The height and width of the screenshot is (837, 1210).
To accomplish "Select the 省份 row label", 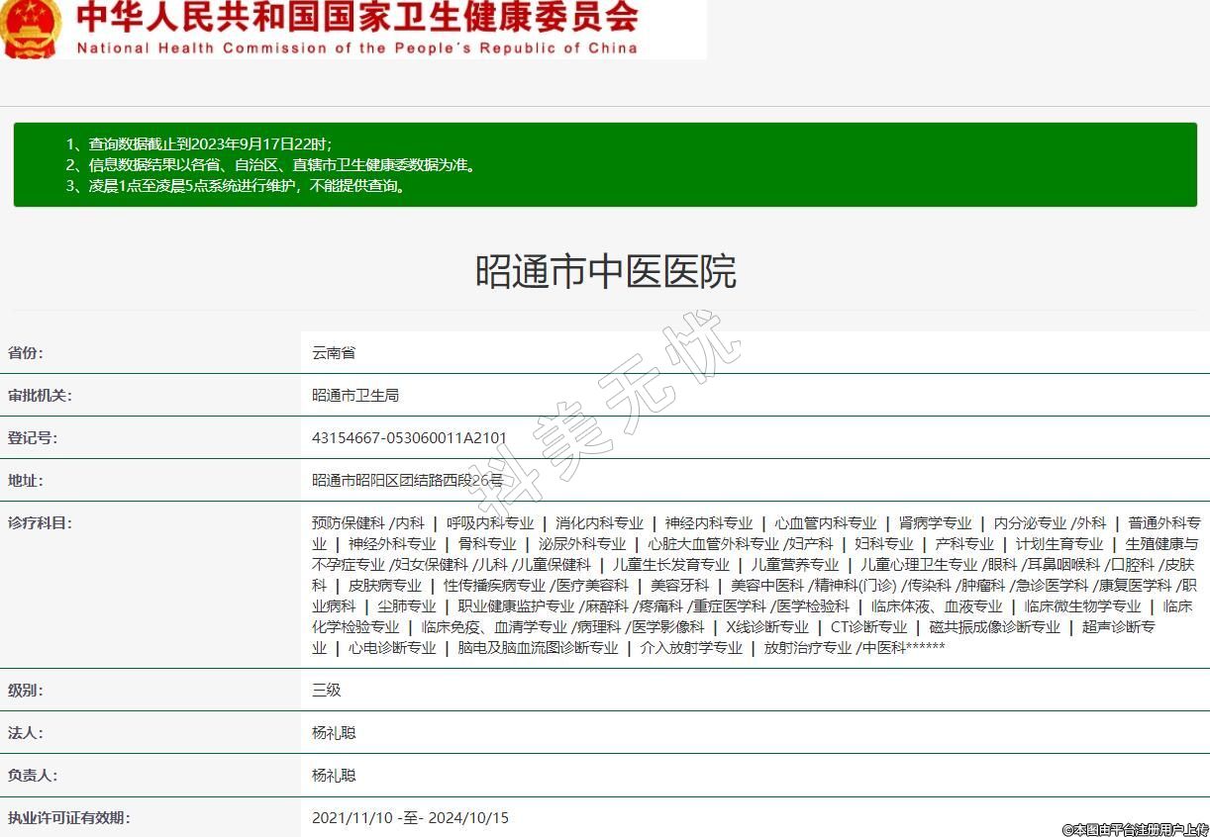I will 26,352.
